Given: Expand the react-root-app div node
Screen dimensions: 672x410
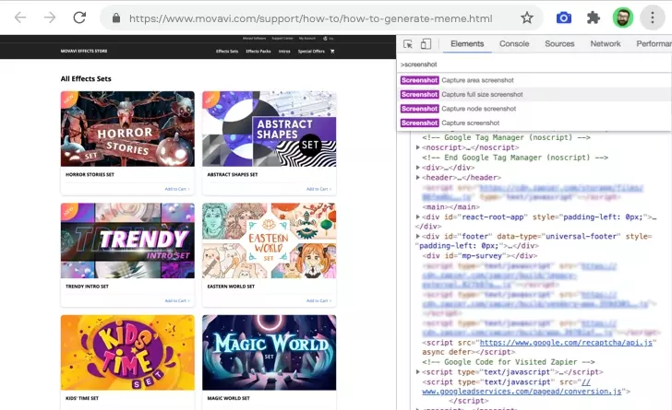Looking at the screenshot, I should pos(418,217).
